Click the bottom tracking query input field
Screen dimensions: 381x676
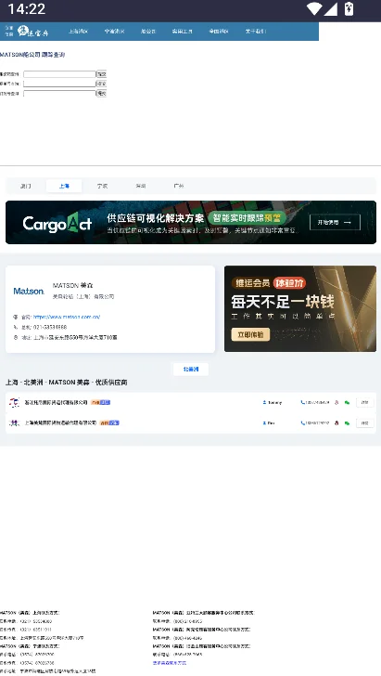(59, 93)
